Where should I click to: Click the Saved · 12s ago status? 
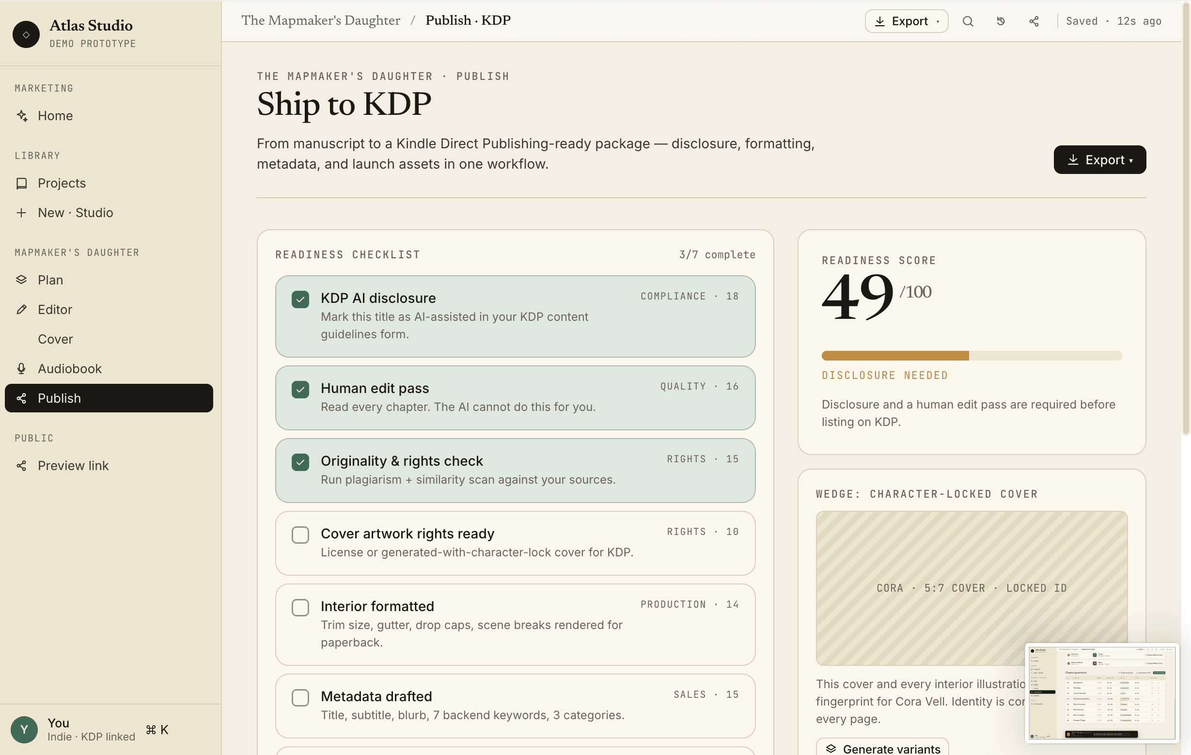(1113, 21)
